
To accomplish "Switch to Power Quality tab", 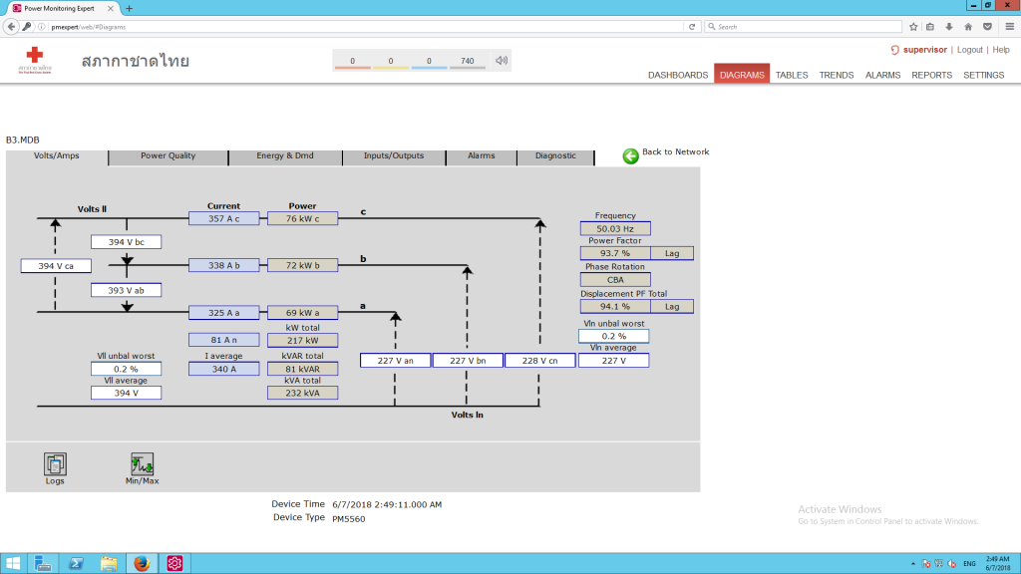I will (x=168, y=156).
